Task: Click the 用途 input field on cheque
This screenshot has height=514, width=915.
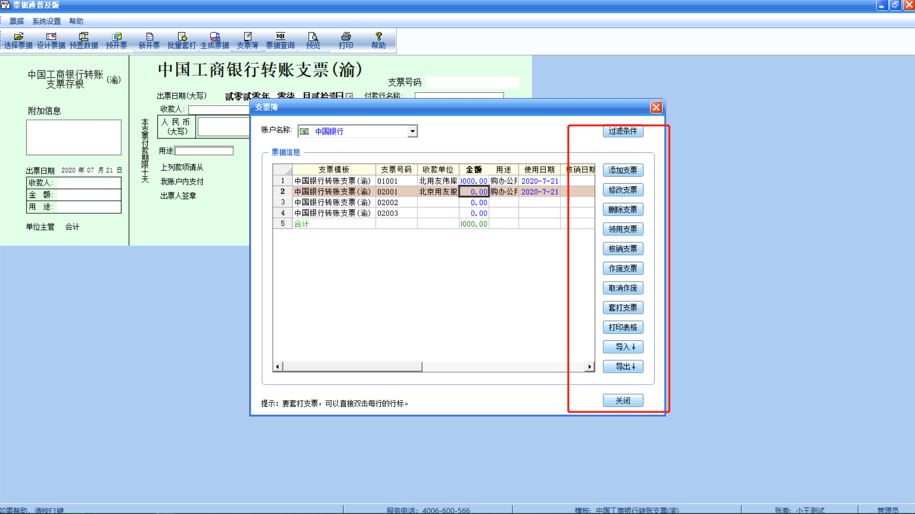Action: click(204, 151)
